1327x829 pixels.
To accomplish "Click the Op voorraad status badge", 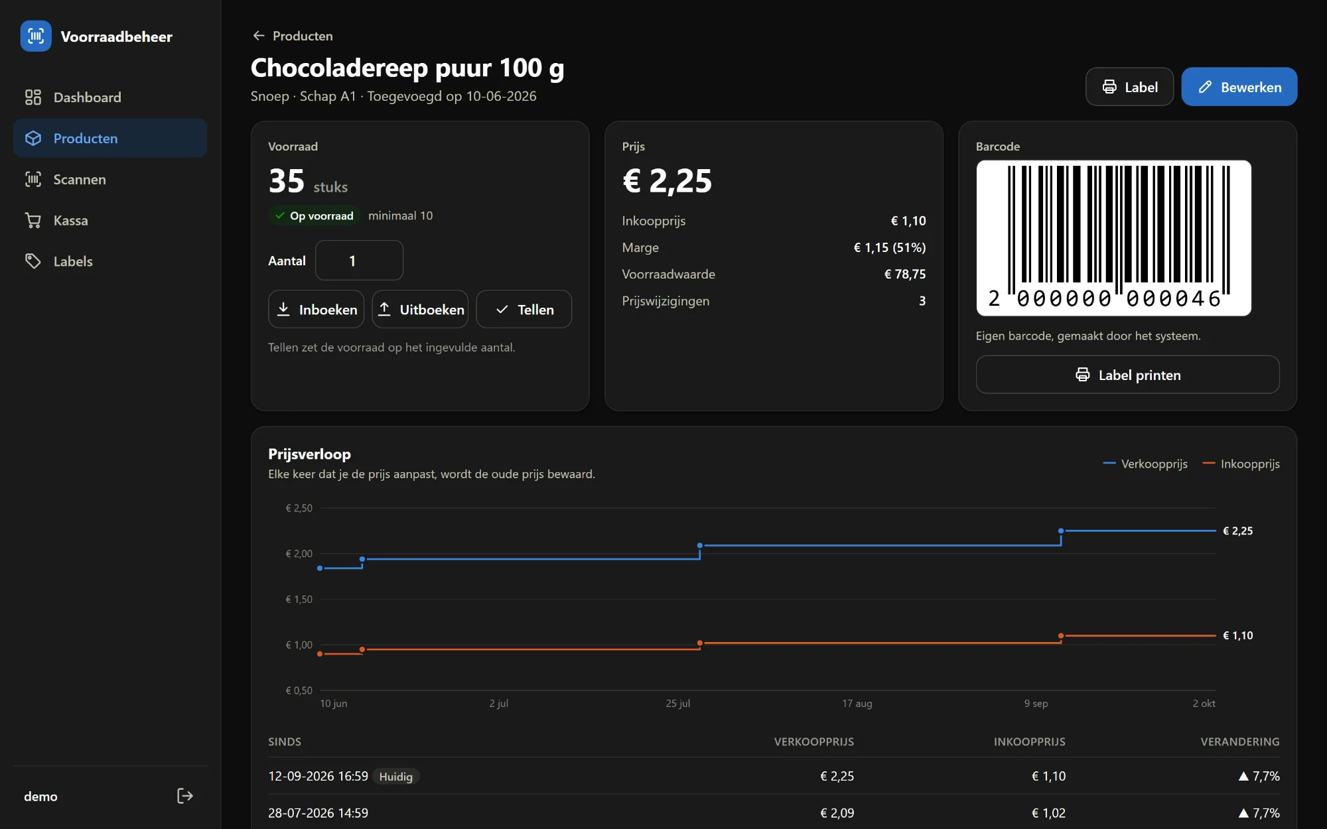I will [x=314, y=216].
